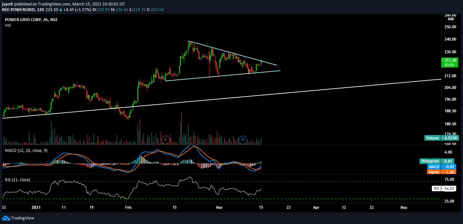Click the '19' date axis label
The image size is (463, 224).
[91, 207]
